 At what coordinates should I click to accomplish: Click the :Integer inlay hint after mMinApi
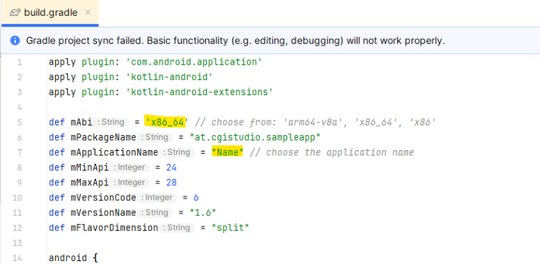coord(129,167)
